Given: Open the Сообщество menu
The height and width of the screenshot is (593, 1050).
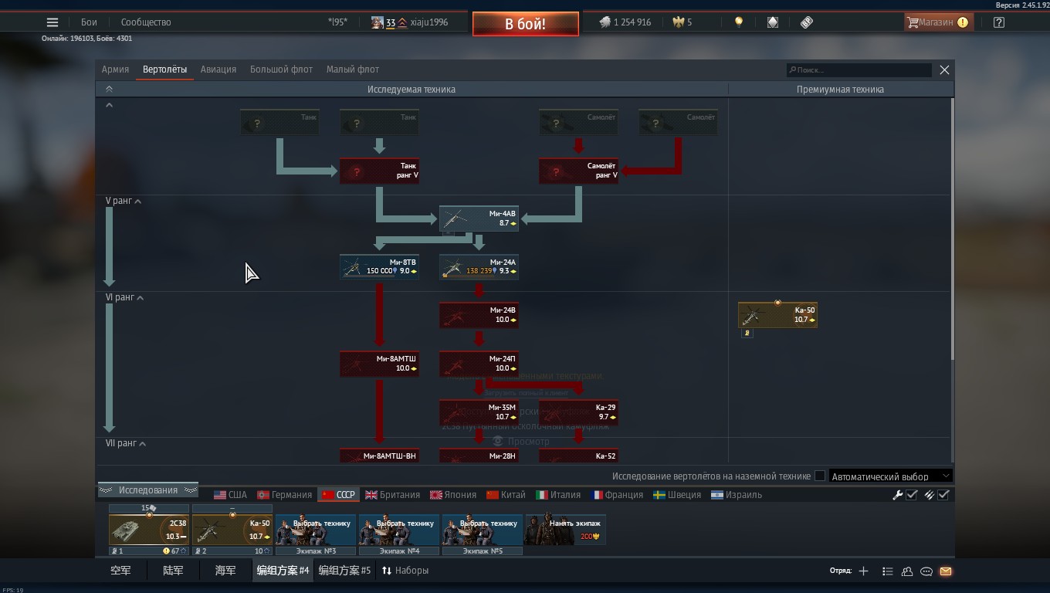Looking at the screenshot, I should [146, 22].
